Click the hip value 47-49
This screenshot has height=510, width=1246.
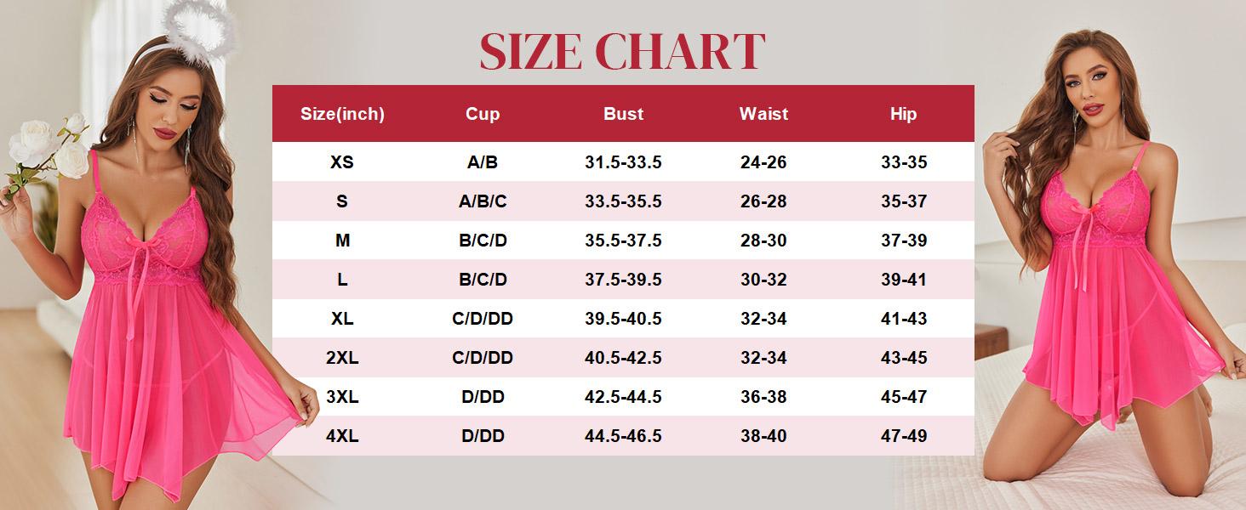[904, 436]
